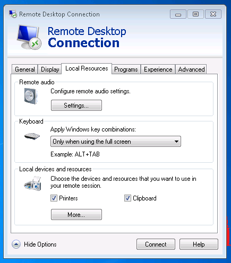This screenshot has height=263, width=231.
Task: Switch to the Programs tab
Action: [126, 69]
